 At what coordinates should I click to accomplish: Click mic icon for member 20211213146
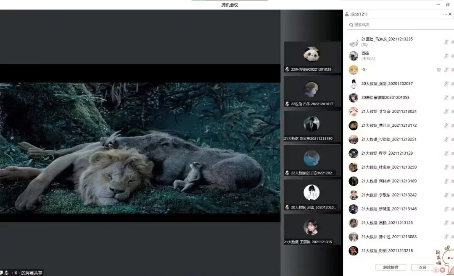tap(446, 209)
